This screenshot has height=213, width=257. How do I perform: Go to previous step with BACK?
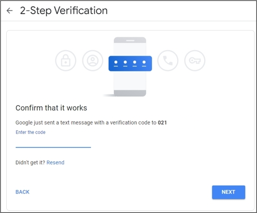(22, 192)
